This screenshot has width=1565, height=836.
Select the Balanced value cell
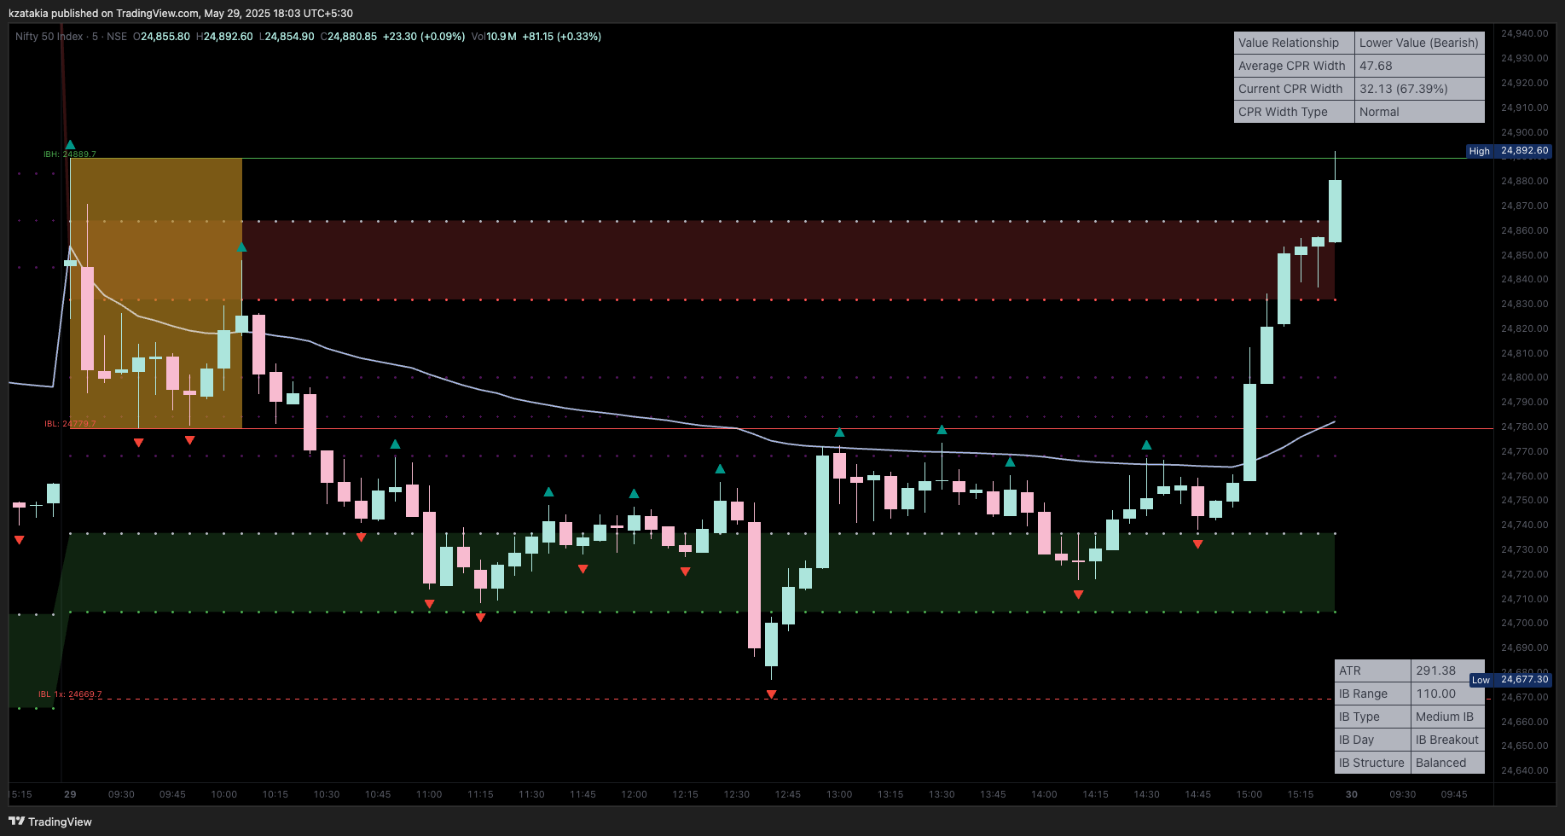(x=1448, y=763)
